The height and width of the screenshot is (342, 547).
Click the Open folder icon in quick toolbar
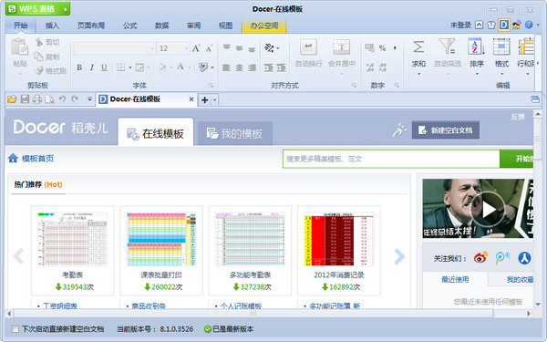coord(12,99)
